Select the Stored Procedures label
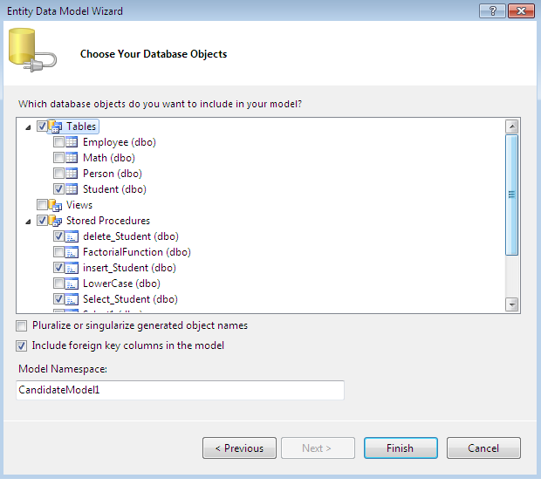The height and width of the screenshot is (499, 541). pos(108,221)
